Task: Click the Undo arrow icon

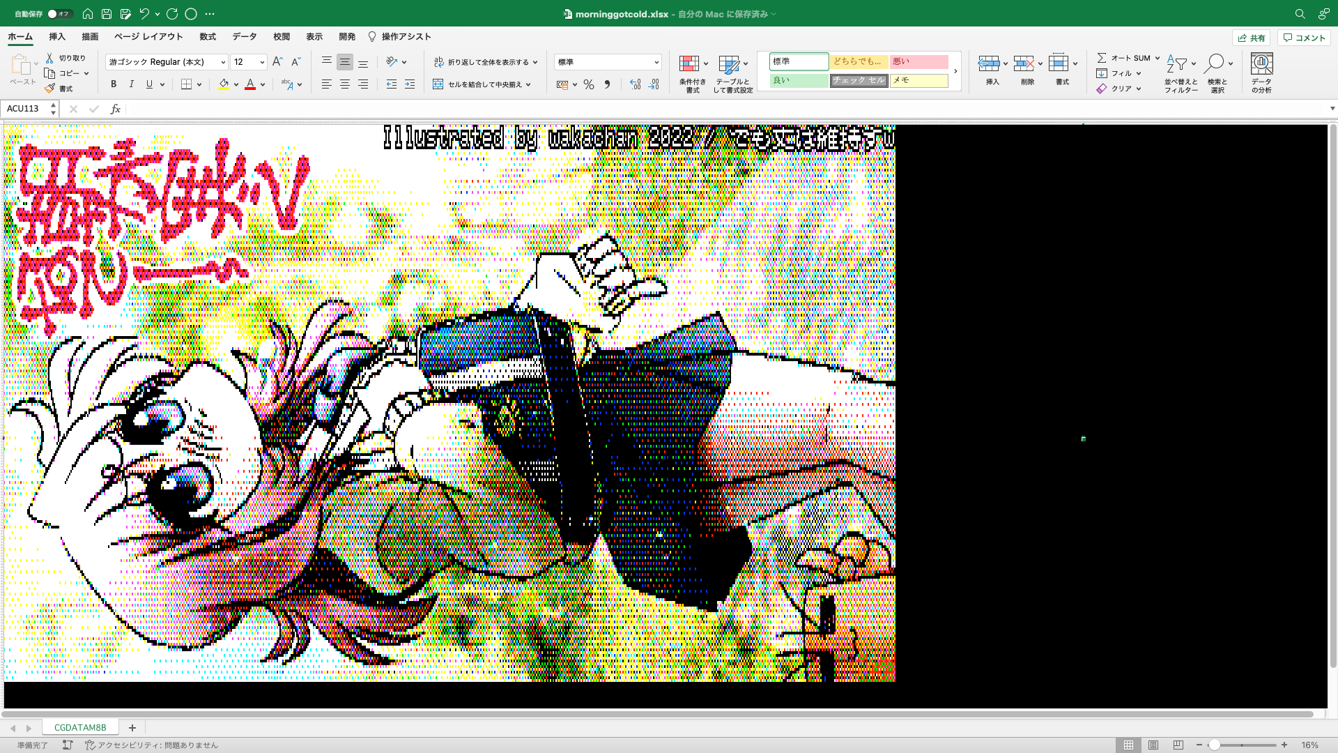Action: coord(144,13)
